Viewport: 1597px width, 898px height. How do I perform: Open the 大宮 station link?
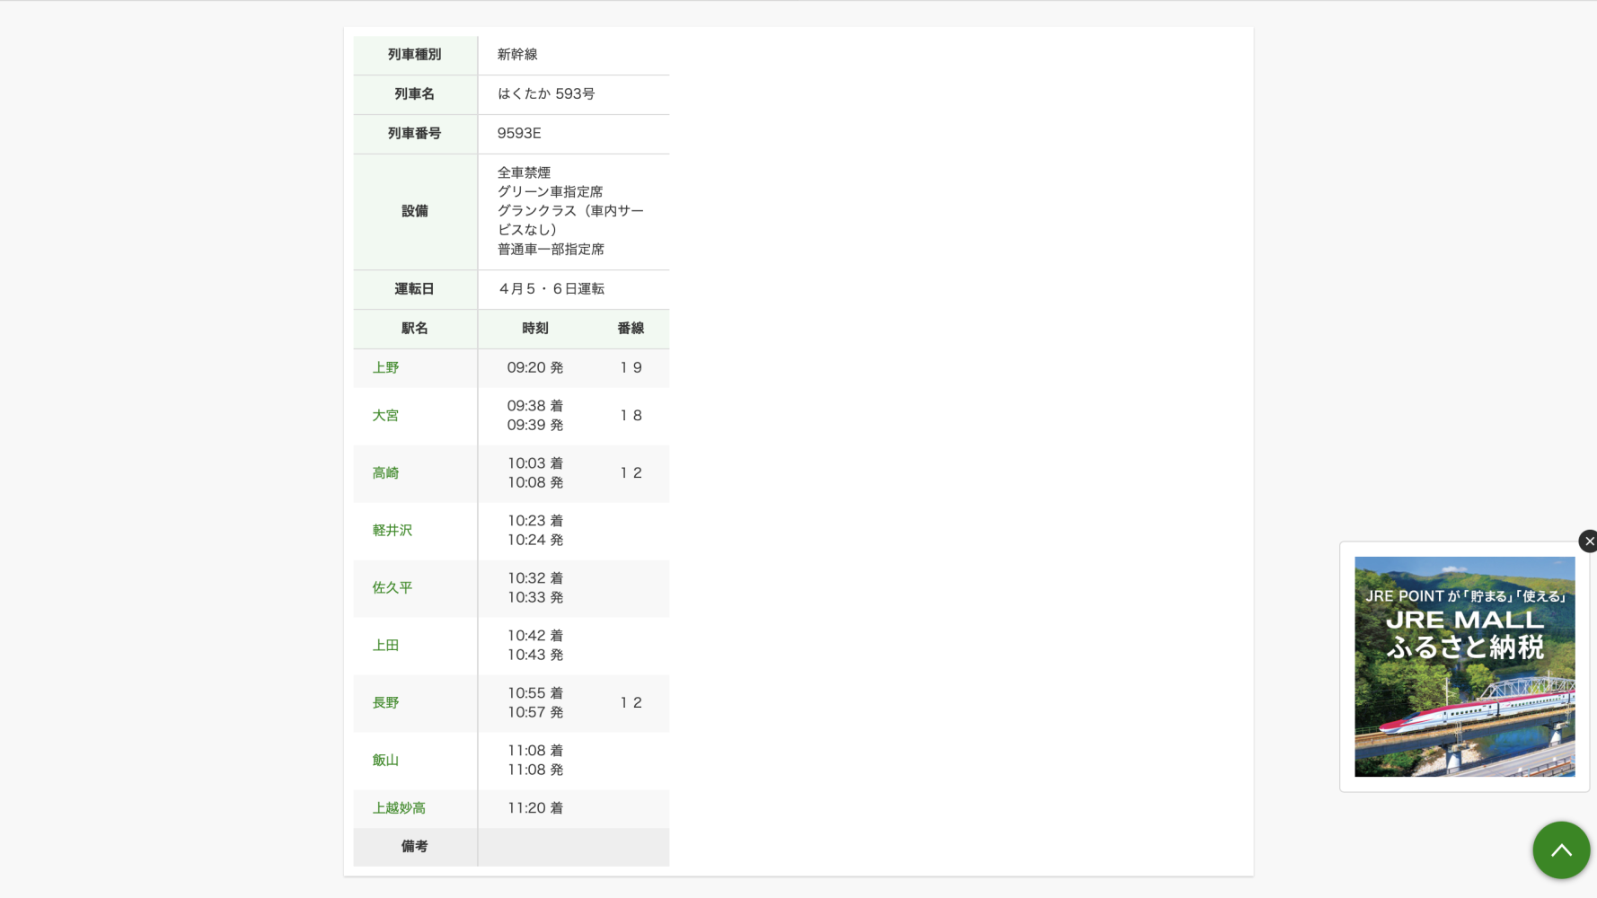click(x=385, y=416)
